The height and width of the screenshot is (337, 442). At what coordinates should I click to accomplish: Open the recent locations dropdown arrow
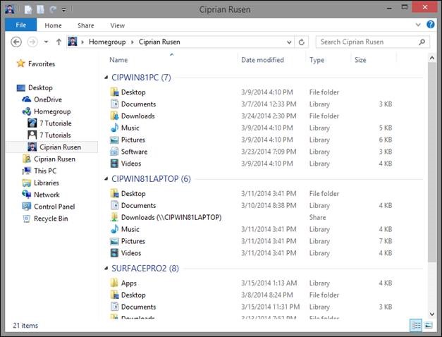click(46, 42)
